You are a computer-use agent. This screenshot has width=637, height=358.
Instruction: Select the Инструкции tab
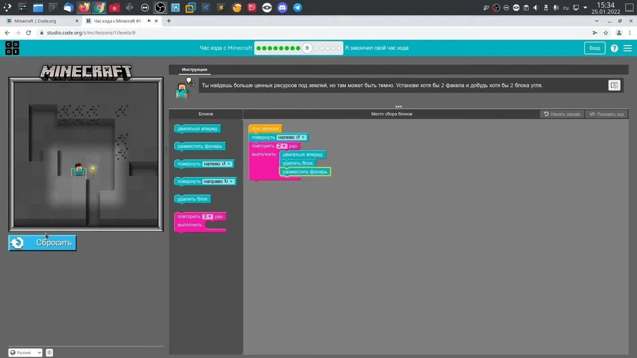click(x=194, y=70)
